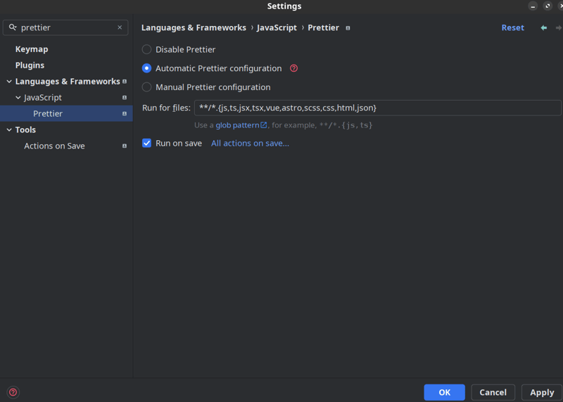Click JavaScript in the breadcrumb

[277, 27]
